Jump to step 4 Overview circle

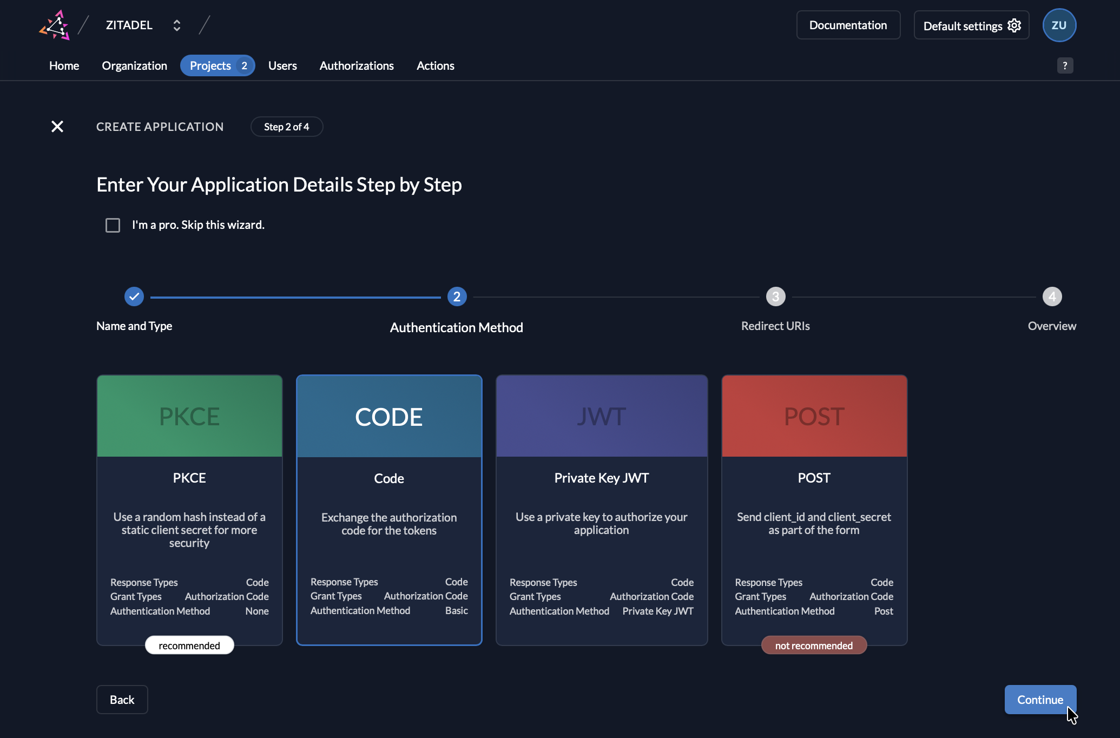coord(1052,296)
